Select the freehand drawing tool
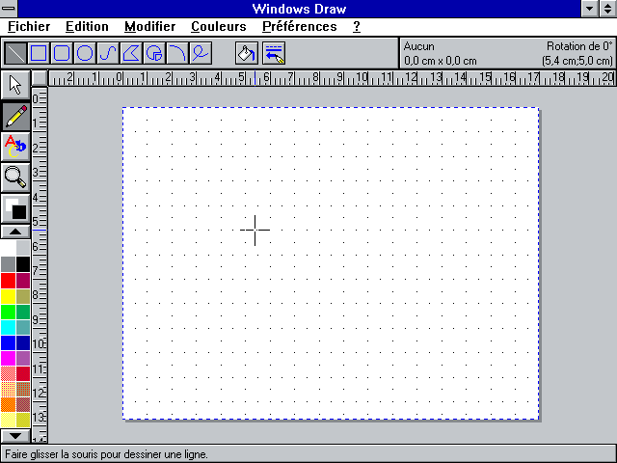 pyautogui.click(x=201, y=53)
